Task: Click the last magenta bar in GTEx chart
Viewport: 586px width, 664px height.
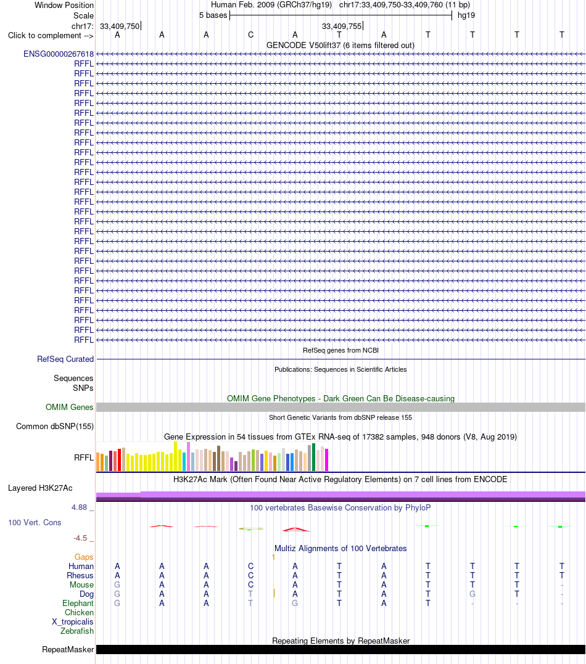Action: point(327,460)
